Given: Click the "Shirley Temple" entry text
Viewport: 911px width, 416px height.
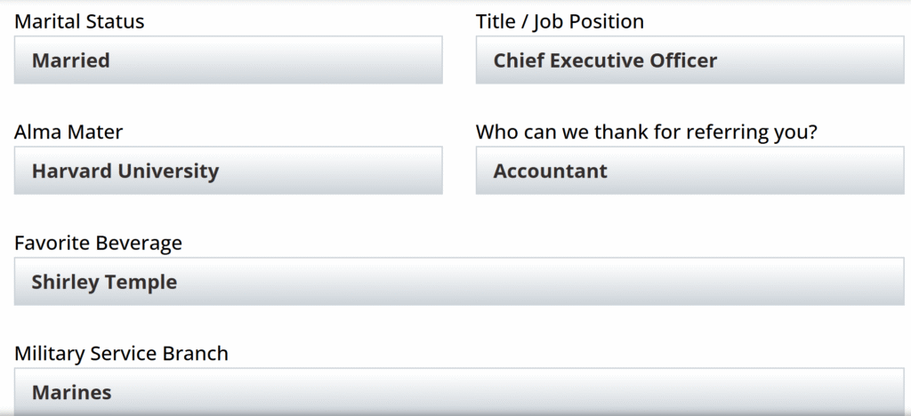Looking at the screenshot, I should [104, 282].
